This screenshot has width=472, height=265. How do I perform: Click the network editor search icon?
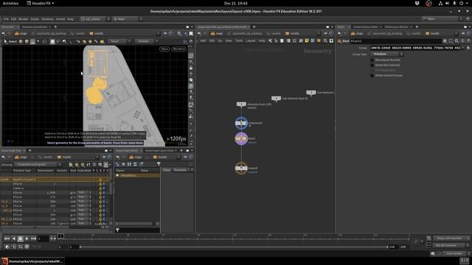325,40
